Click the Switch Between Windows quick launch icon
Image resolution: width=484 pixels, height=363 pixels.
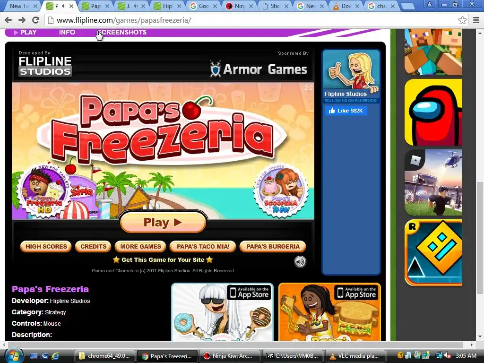click(44, 356)
